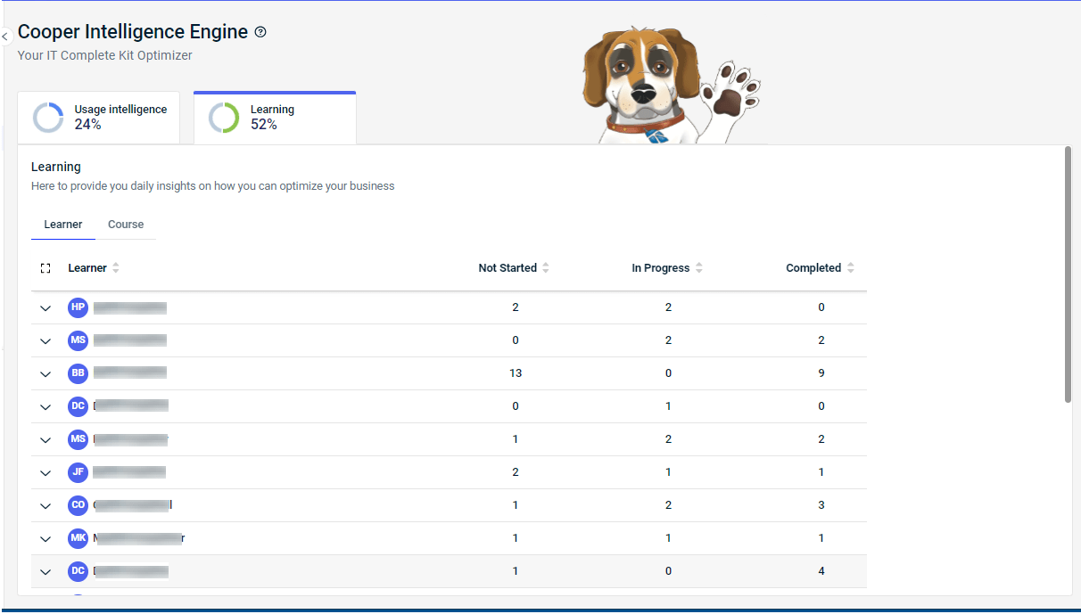Expand the CO learner row
This screenshot has height=614, width=1081.
coord(45,506)
